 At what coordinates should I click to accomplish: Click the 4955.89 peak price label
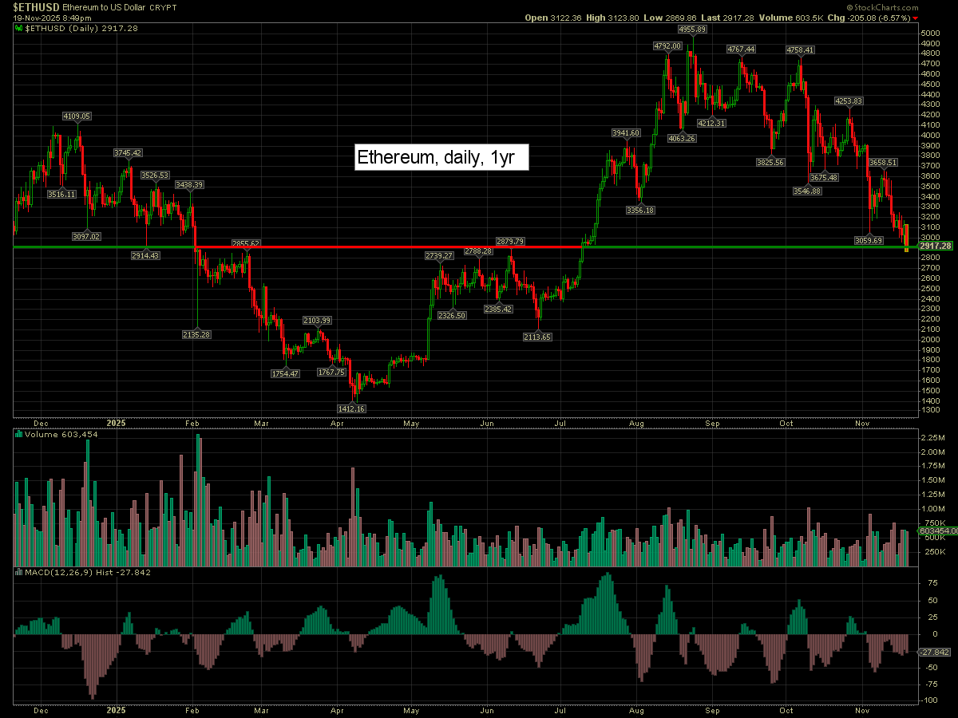pyautogui.click(x=691, y=29)
